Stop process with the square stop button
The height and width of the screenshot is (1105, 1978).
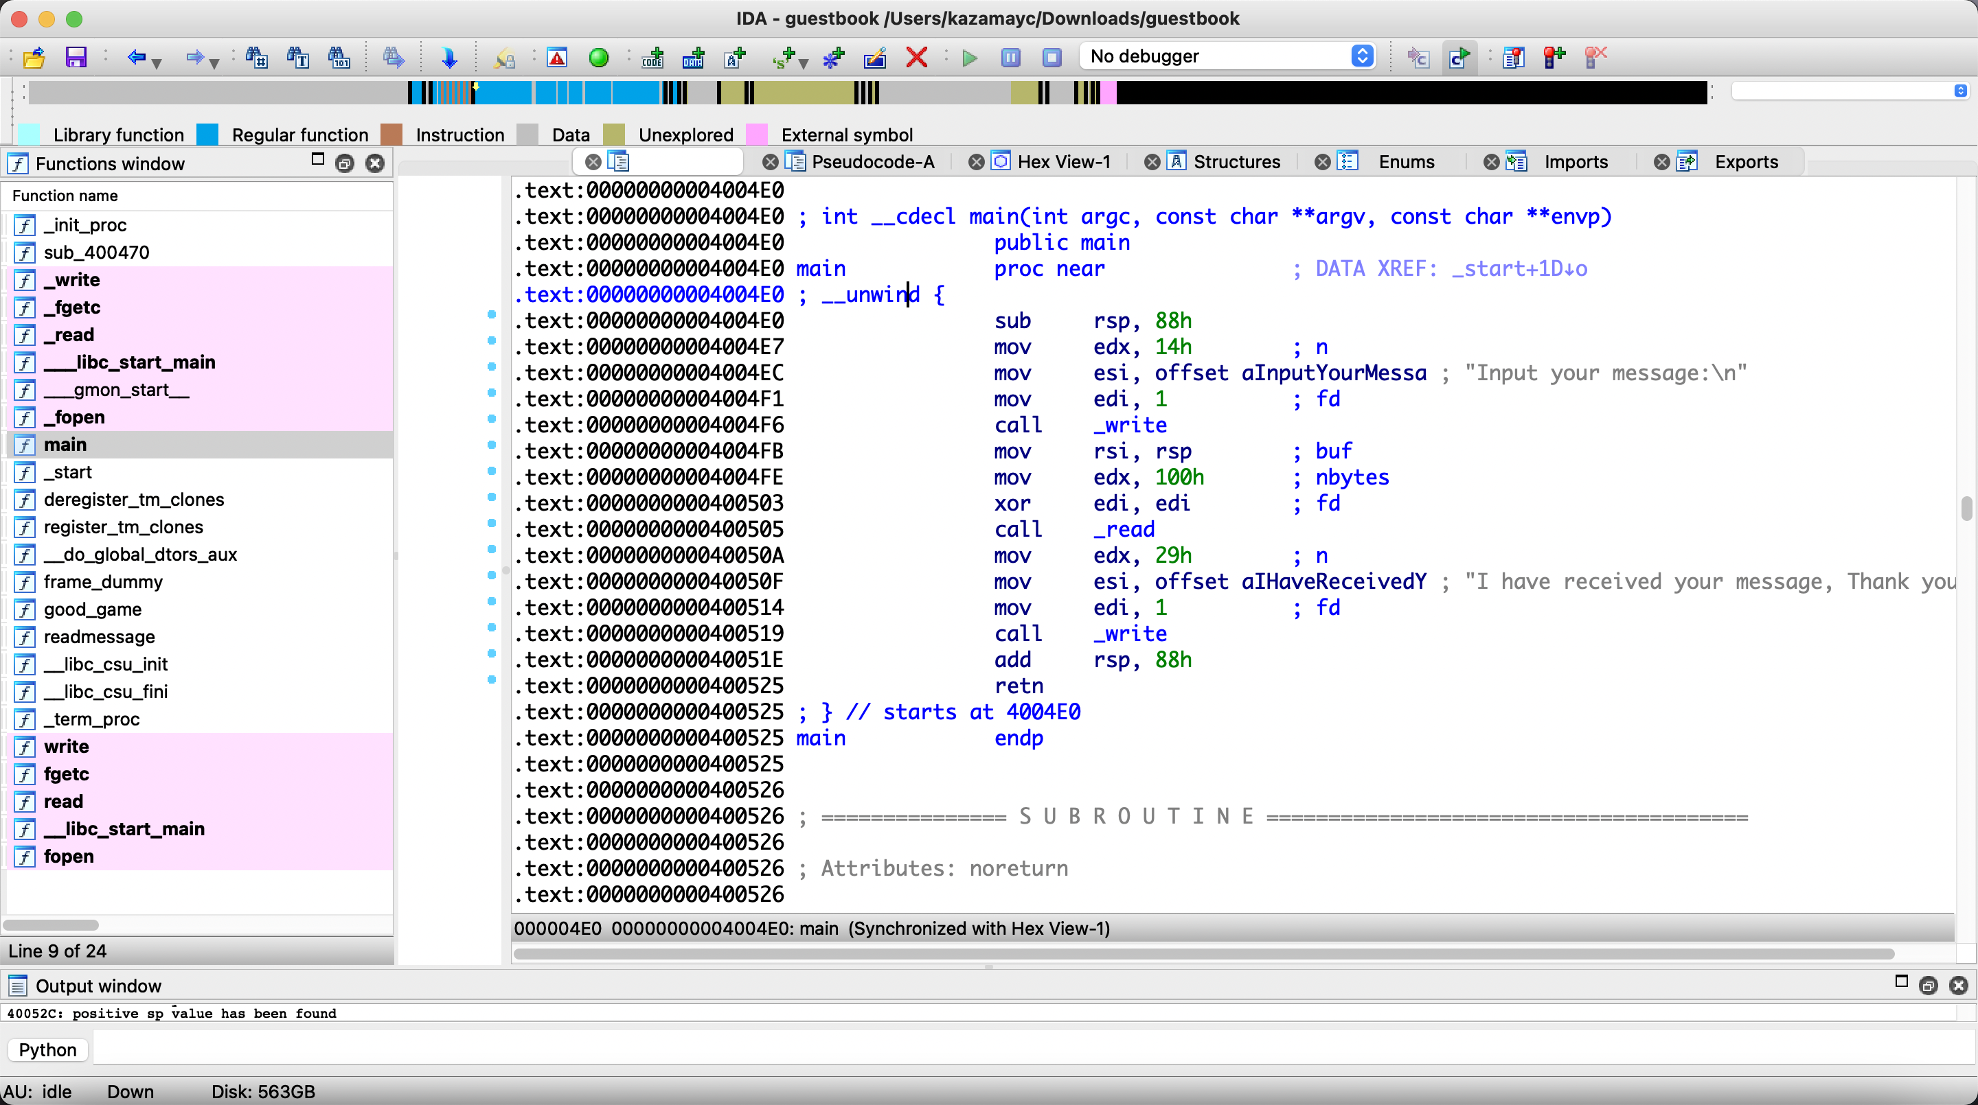point(1053,57)
